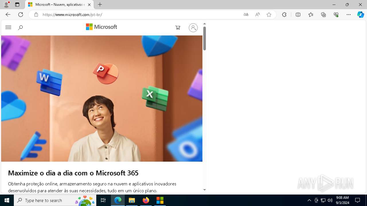Open the Favorites list icon
The width and height of the screenshot is (367, 206).
pos(311,15)
